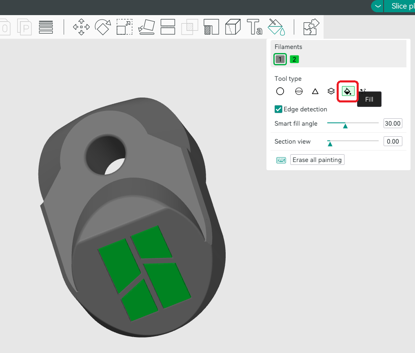The width and height of the screenshot is (415, 353).
Task: Activate the Lay on Face tool
Action: click(x=146, y=27)
